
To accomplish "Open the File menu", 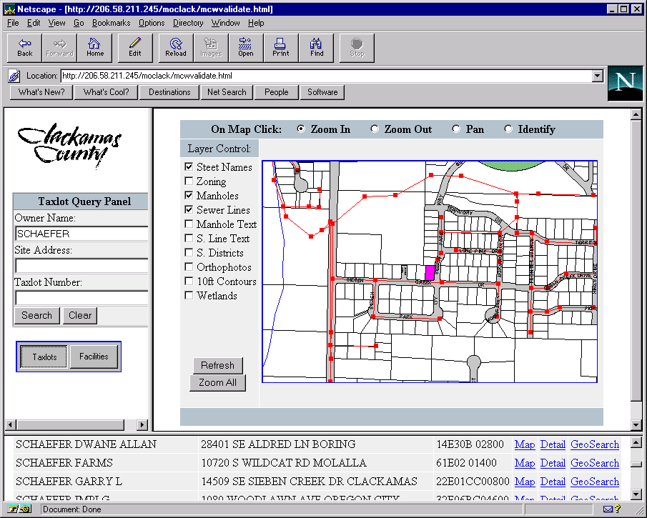I will pos(13,23).
